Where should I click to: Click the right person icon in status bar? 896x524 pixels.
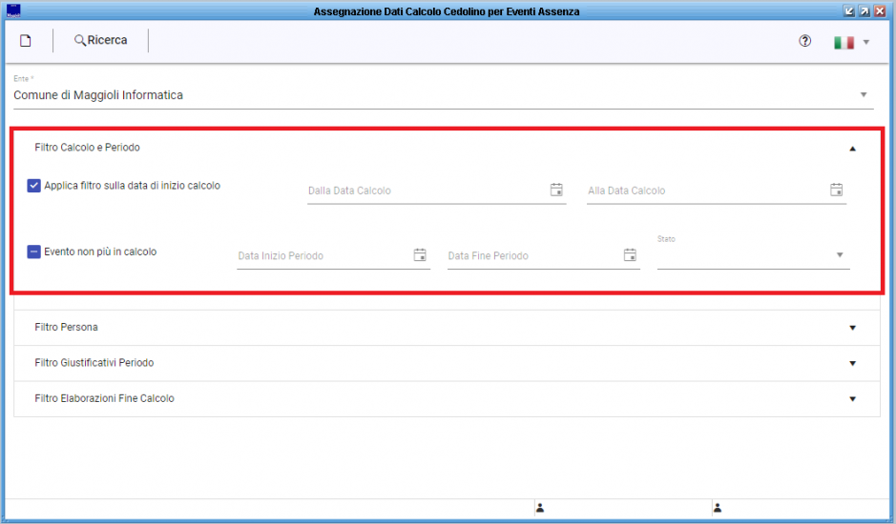(x=718, y=508)
